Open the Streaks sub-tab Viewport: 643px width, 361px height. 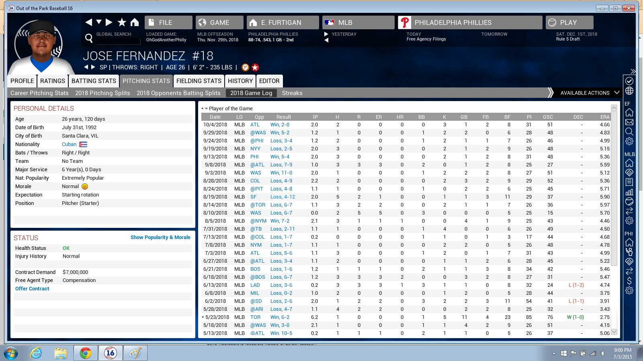[292, 93]
